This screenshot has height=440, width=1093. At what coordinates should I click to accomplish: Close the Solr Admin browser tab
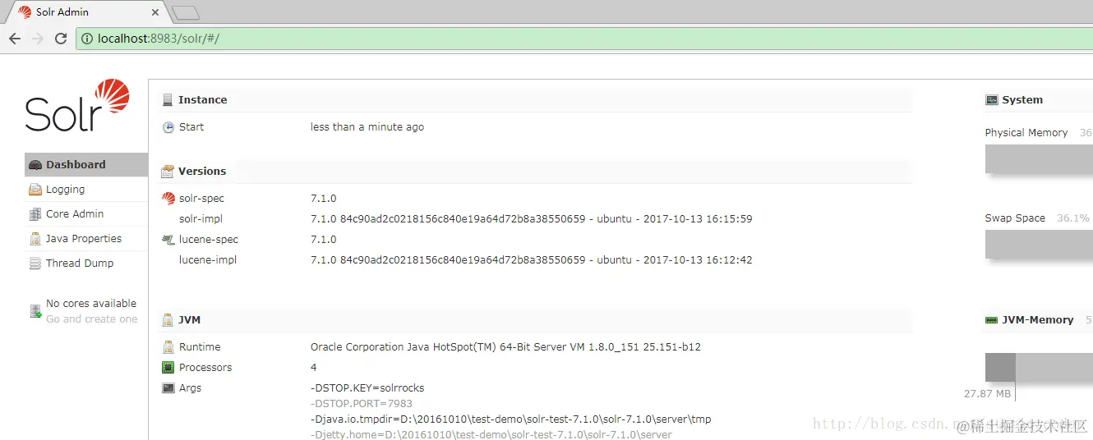tap(155, 12)
